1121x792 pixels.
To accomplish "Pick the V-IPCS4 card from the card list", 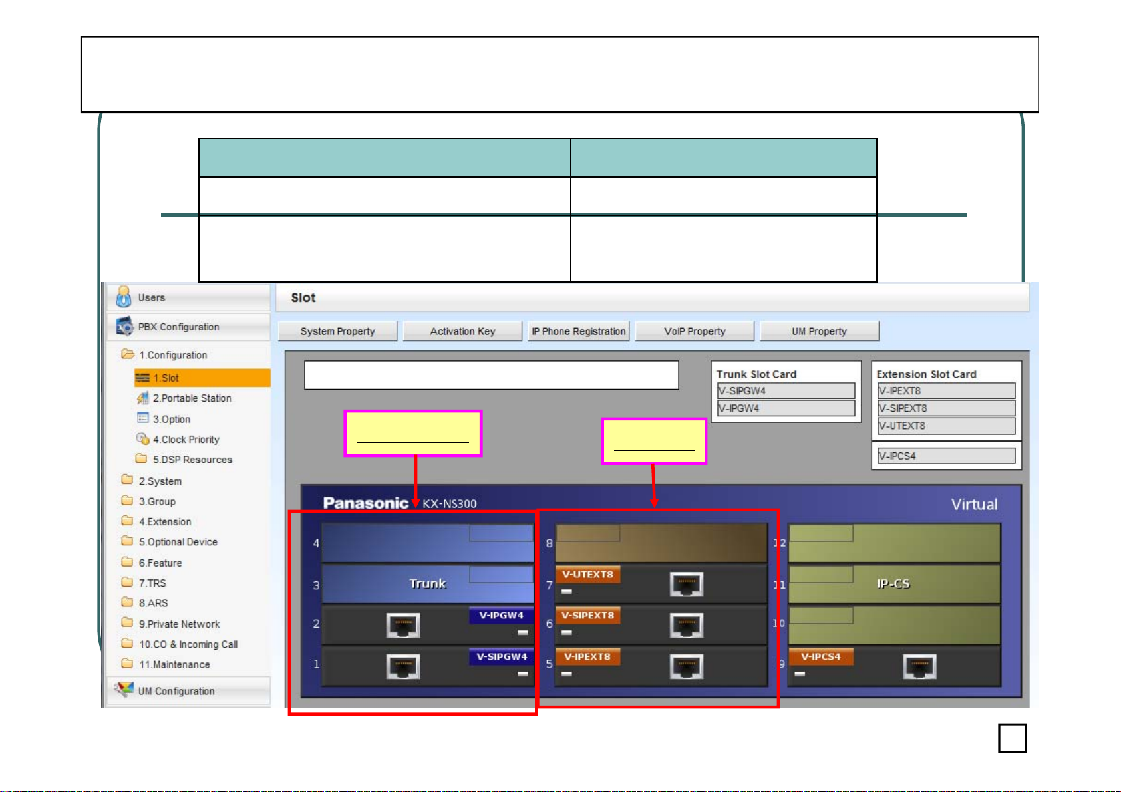I will 946,456.
